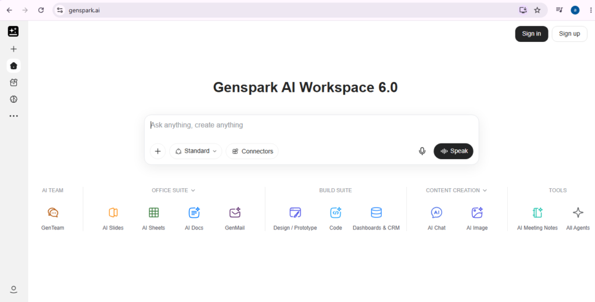
Task: Click the Sign in button
Action: (x=531, y=34)
